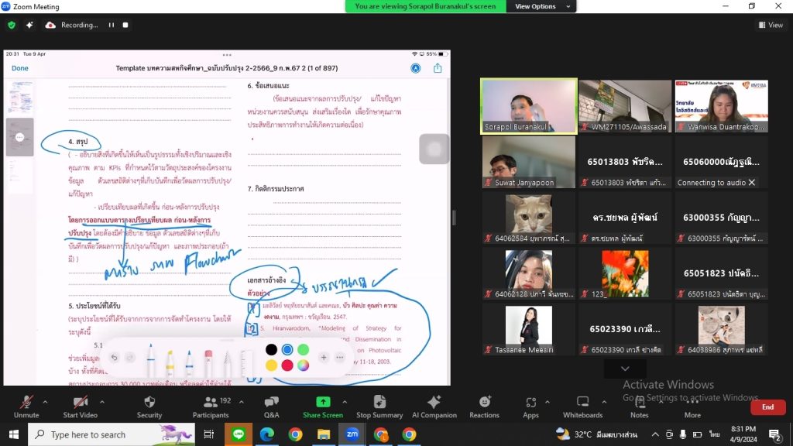Image resolution: width=793 pixels, height=446 pixels.
Task: Expand the arrow beside Whiteboards
Action: (x=604, y=402)
